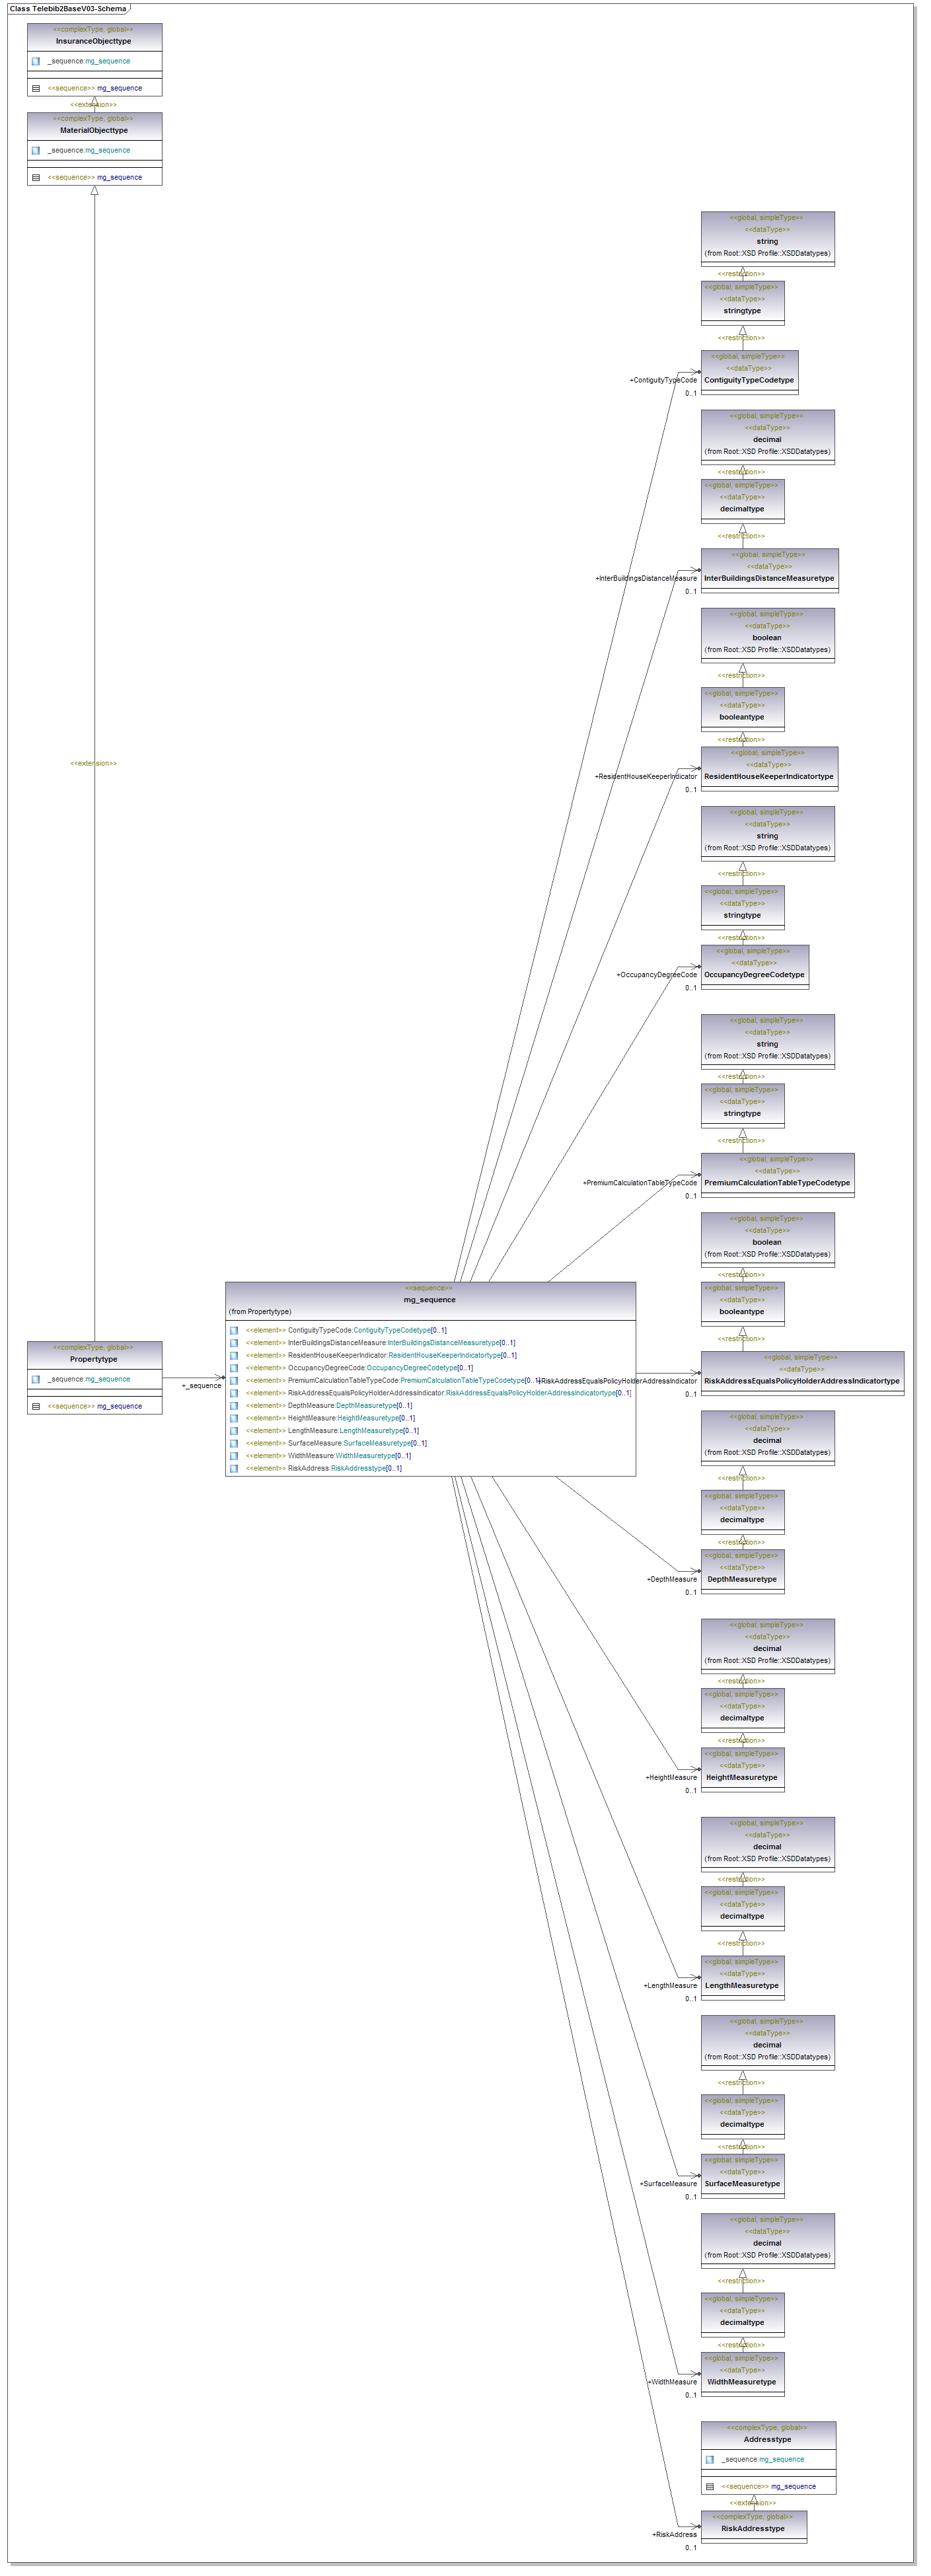Click the sequence compartment icon in Propertytype
This screenshot has width=931, height=2576.
point(36,1406)
